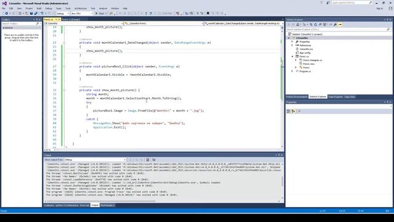Click the Quick Launch search box
This screenshot has width=394, height=222.
pos(352,2)
